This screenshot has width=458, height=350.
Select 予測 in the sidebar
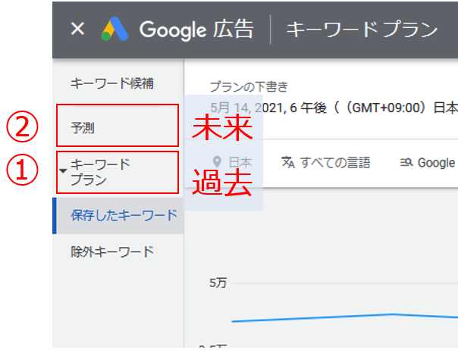[x=83, y=128]
